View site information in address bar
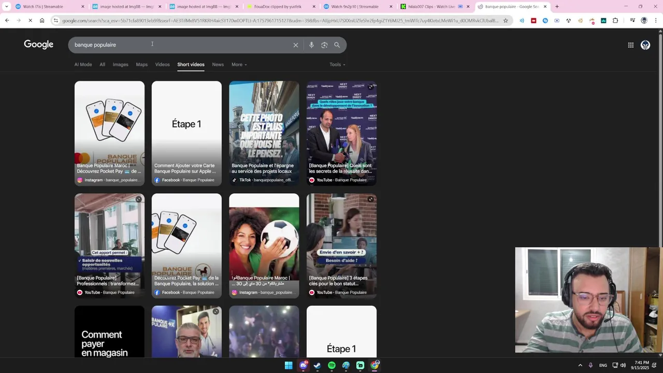The image size is (663, 373). click(x=55, y=21)
